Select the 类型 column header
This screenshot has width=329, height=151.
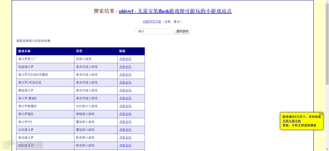[x=96, y=51]
